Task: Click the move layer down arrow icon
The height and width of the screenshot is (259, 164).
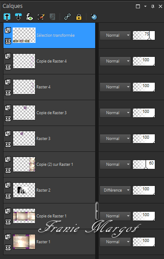Action: 18,17
